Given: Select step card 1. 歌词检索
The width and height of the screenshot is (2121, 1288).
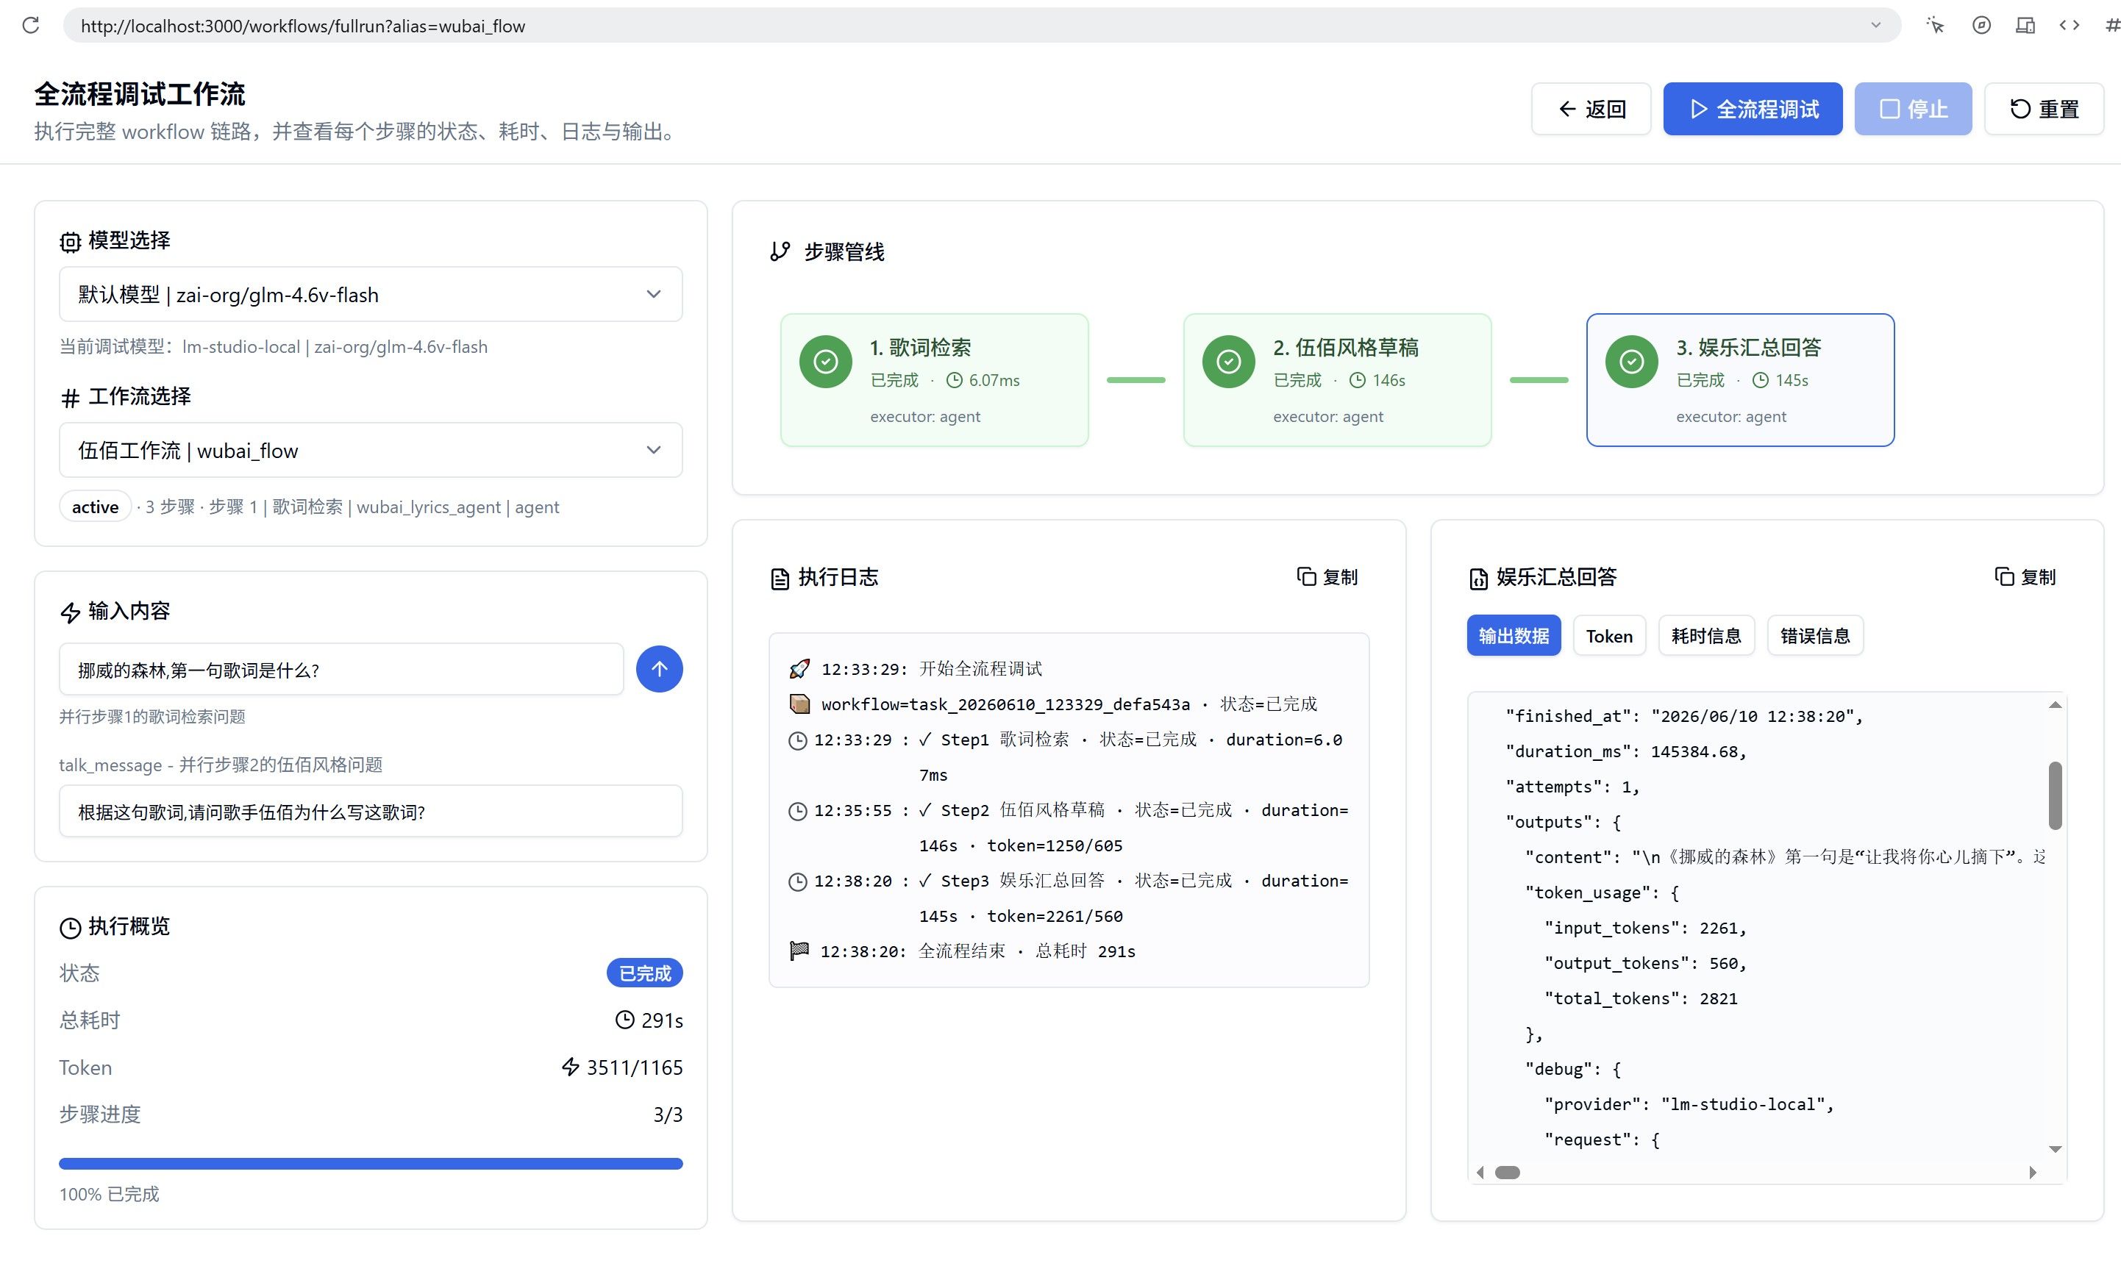Looking at the screenshot, I should coord(934,379).
